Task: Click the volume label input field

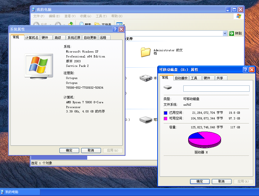Action: click(216, 88)
